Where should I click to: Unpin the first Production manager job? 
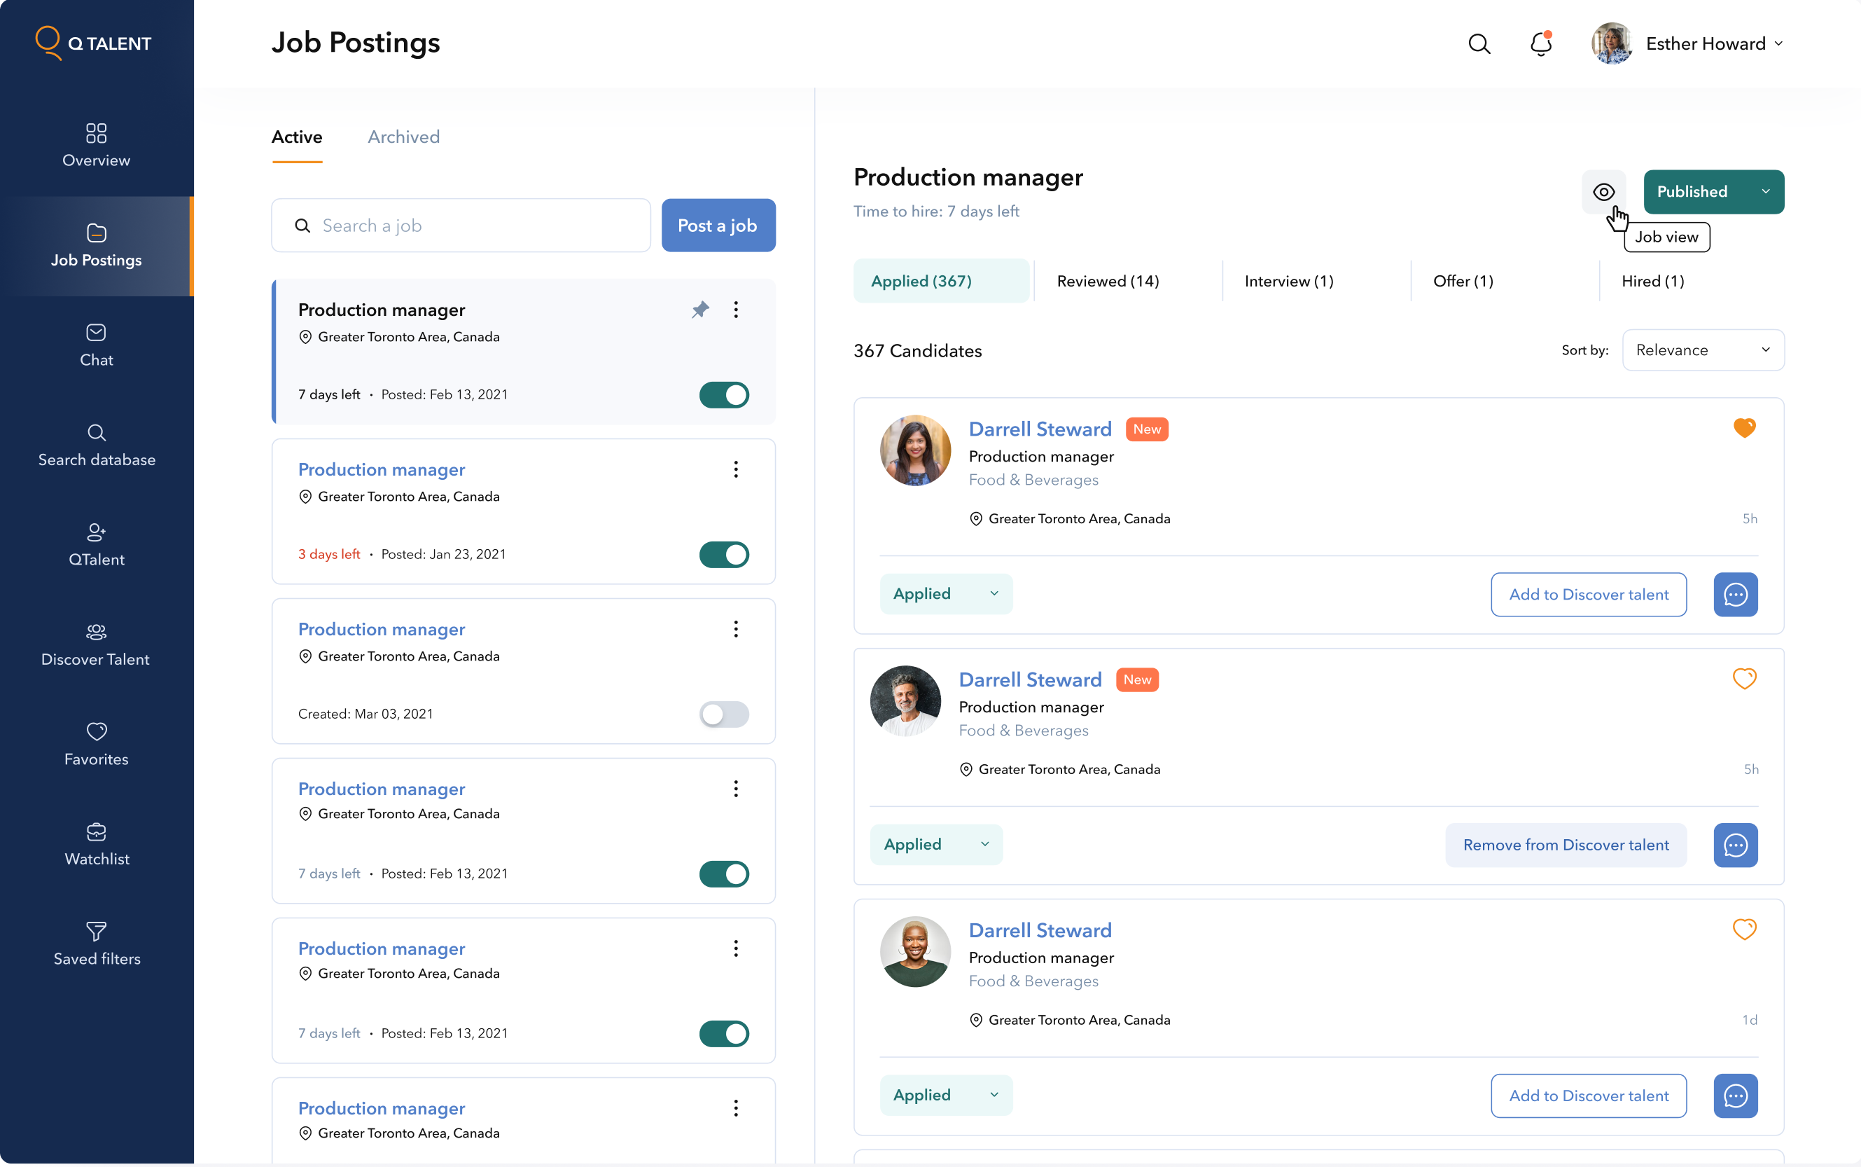699,310
